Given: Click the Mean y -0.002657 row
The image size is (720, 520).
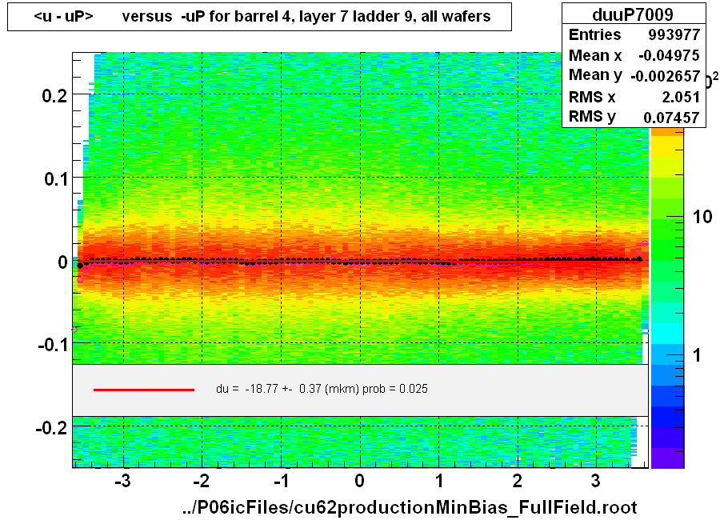Looking at the screenshot, I should pyautogui.click(x=634, y=75).
